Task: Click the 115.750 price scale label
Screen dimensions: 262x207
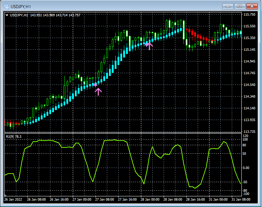Action: (x=249, y=15)
